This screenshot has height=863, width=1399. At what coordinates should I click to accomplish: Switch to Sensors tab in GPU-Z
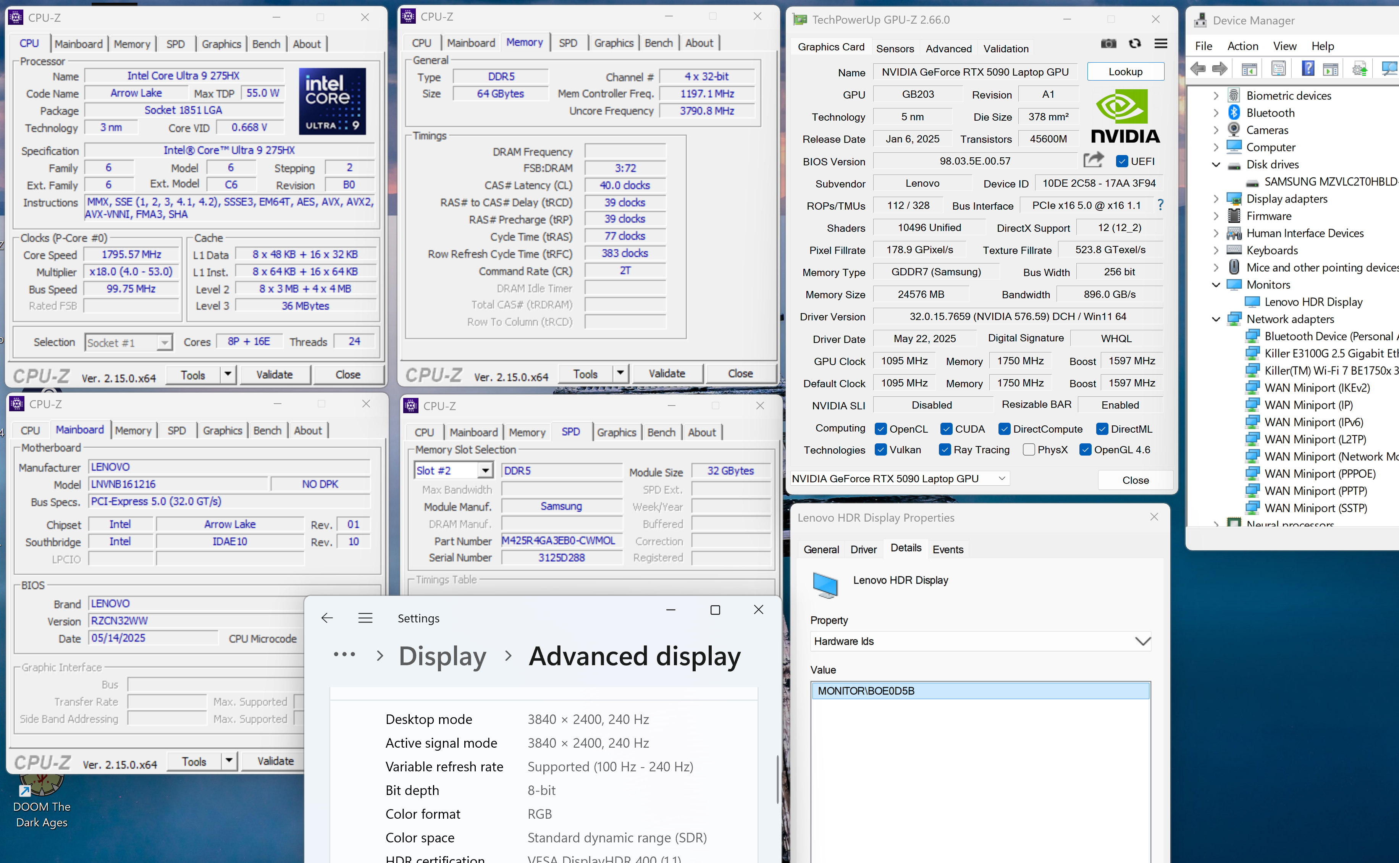pyautogui.click(x=895, y=48)
